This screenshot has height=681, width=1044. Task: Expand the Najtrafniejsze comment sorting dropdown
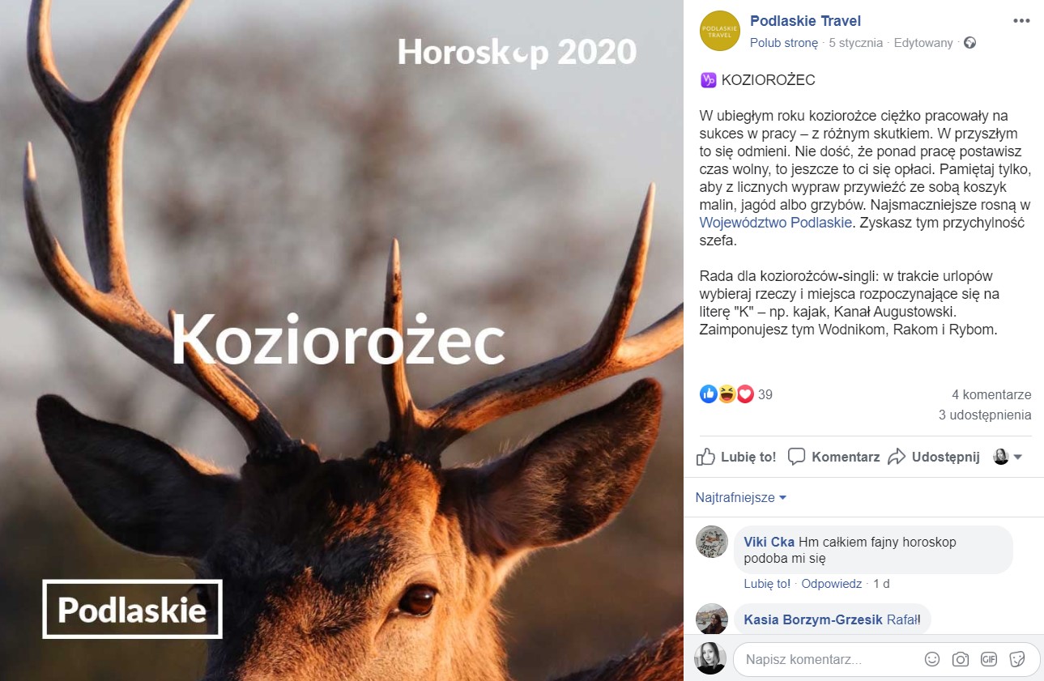coord(741,497)
